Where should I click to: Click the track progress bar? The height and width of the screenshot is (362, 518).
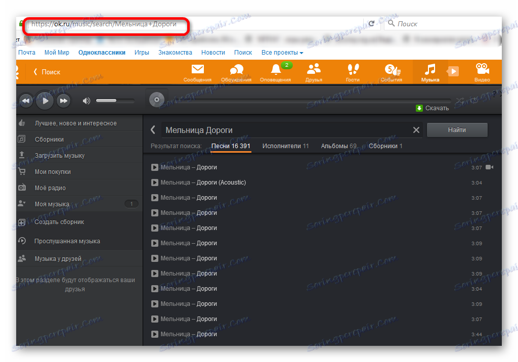[310, 100]
